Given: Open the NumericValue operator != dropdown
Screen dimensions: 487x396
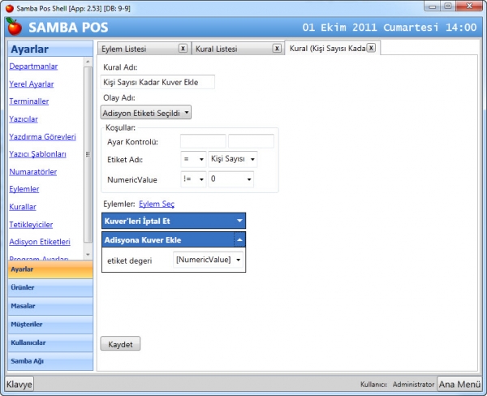Looking at the screenshot, I should pos(193,179).
